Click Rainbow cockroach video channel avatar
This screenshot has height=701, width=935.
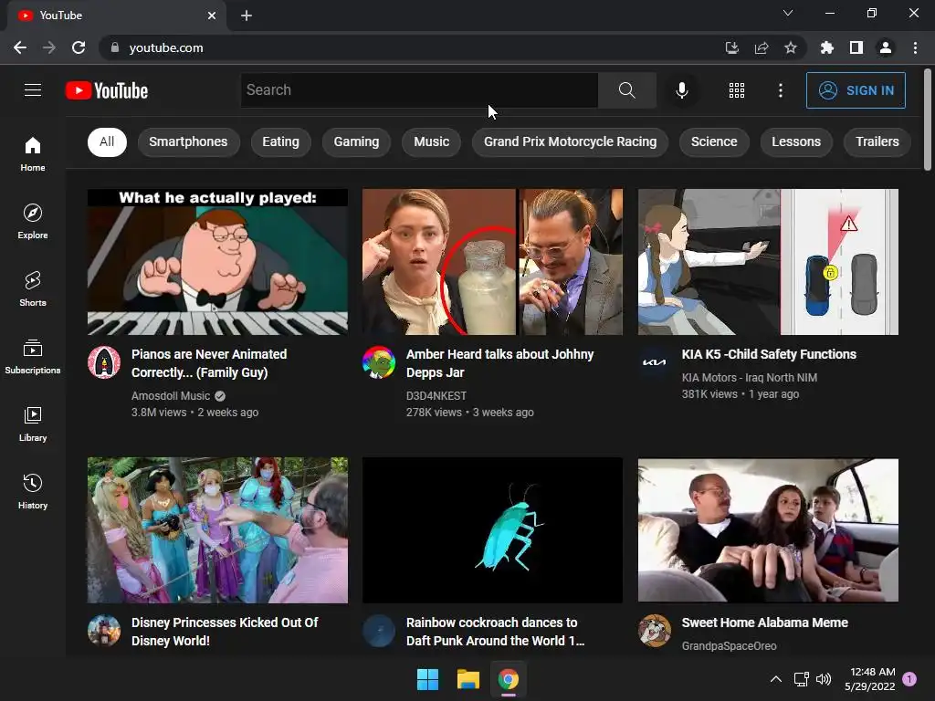coord(379,630)
